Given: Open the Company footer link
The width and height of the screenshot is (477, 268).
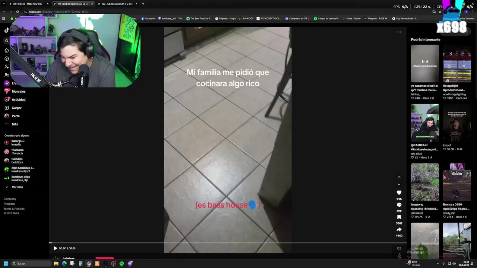Looking at the screenshot, I should [x=10, y=199].
